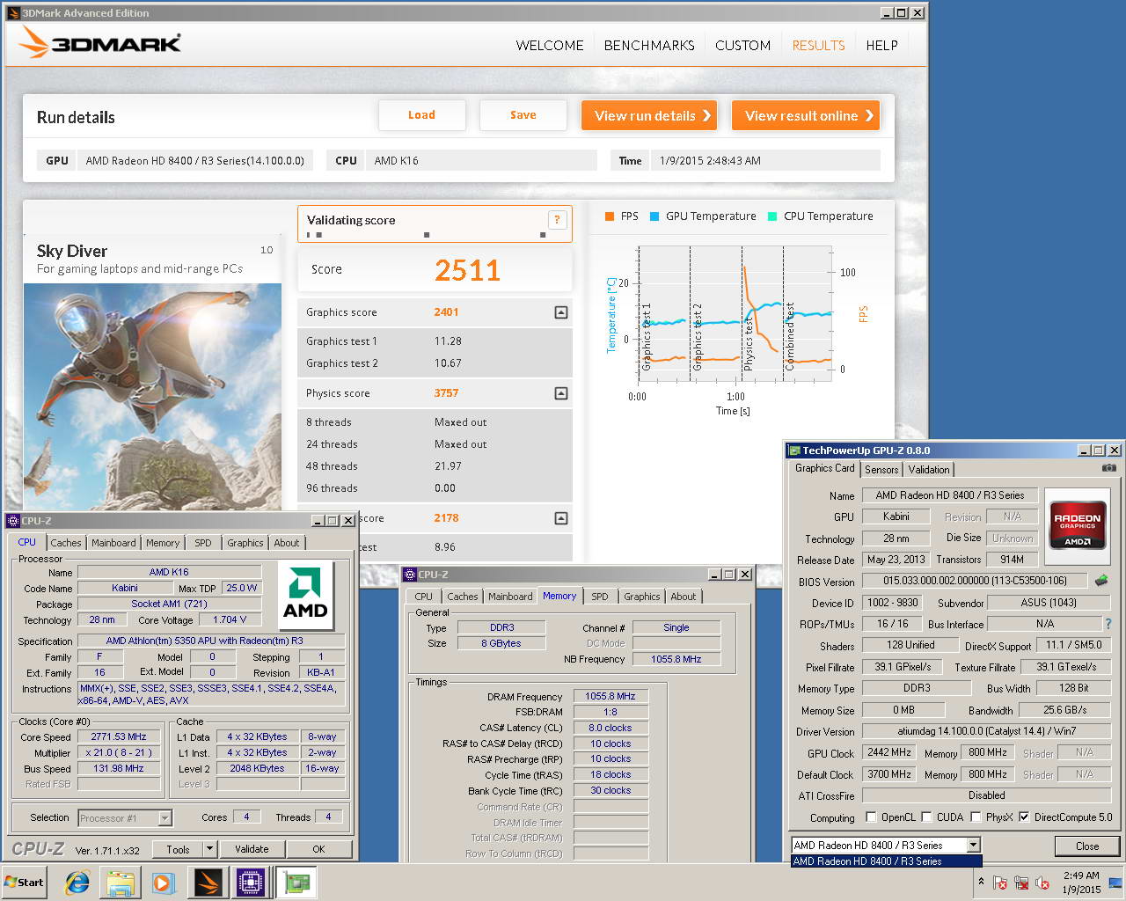Viewport: 1126px width, 901px height.
Task: Click the Core Speed 2771.53 MHz value
Action: coord(119,736)
